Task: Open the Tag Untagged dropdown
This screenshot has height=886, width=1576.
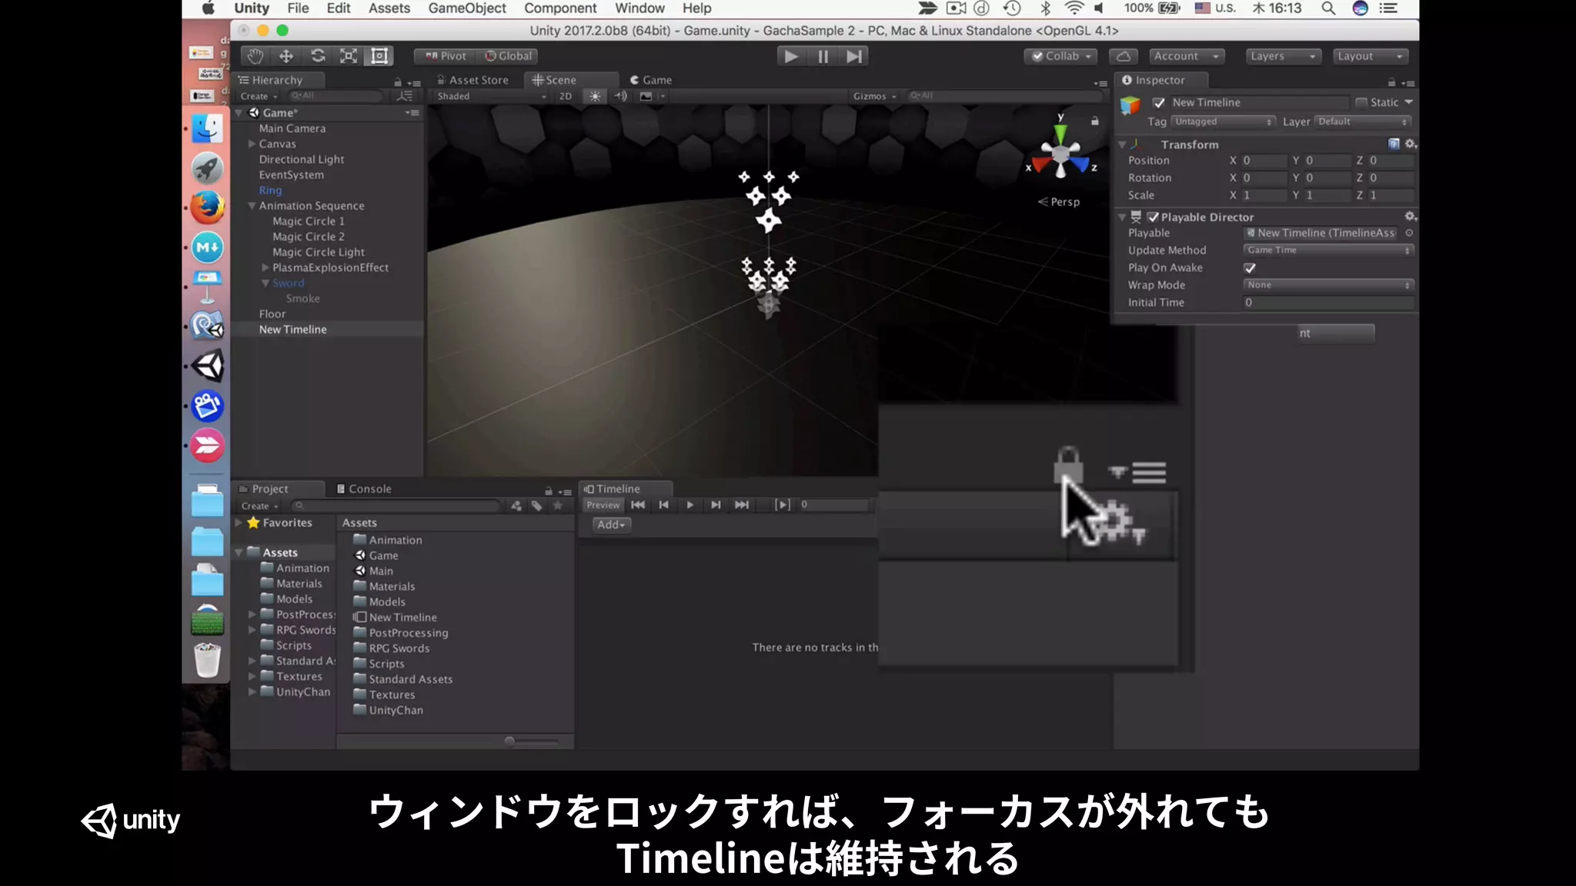Action: pos(1223,122)
